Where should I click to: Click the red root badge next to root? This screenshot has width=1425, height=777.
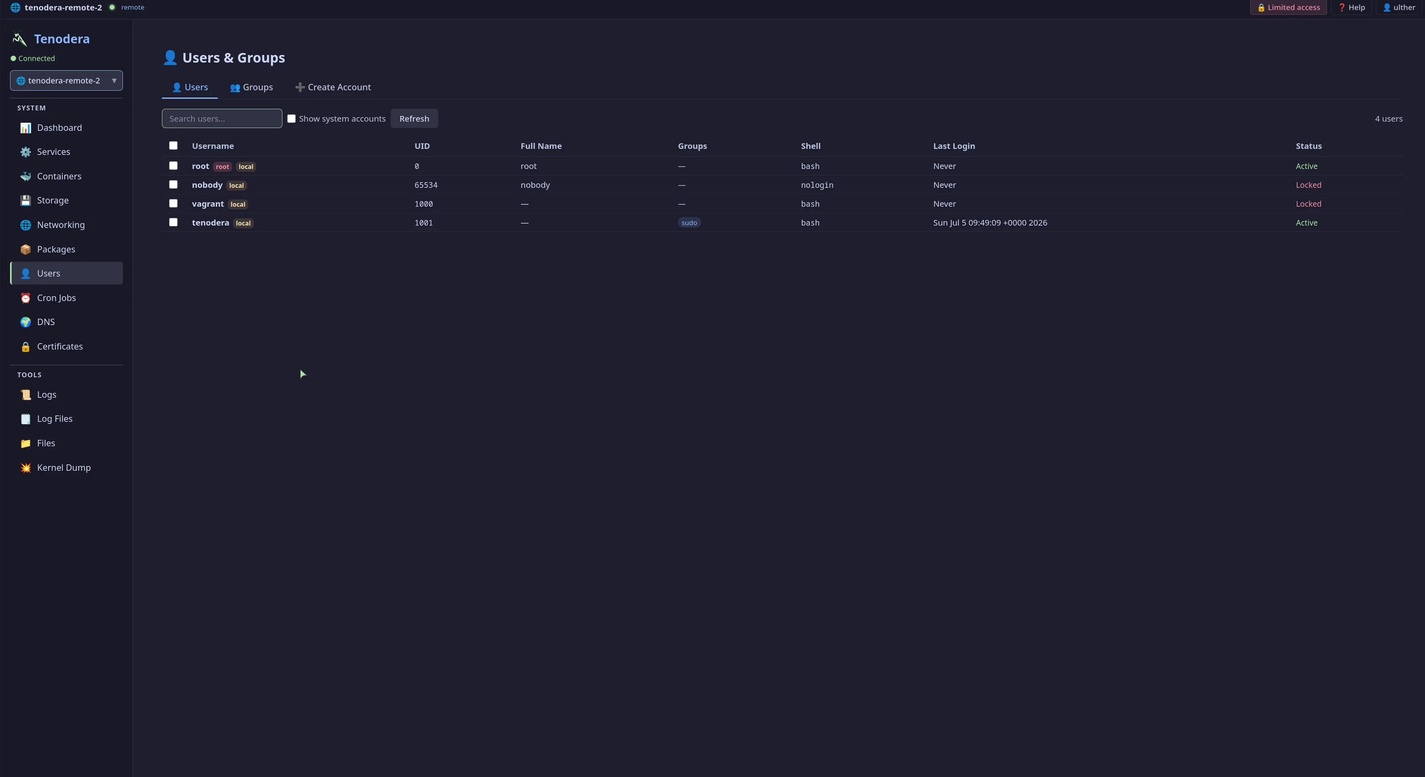click(x=223, y=166)
